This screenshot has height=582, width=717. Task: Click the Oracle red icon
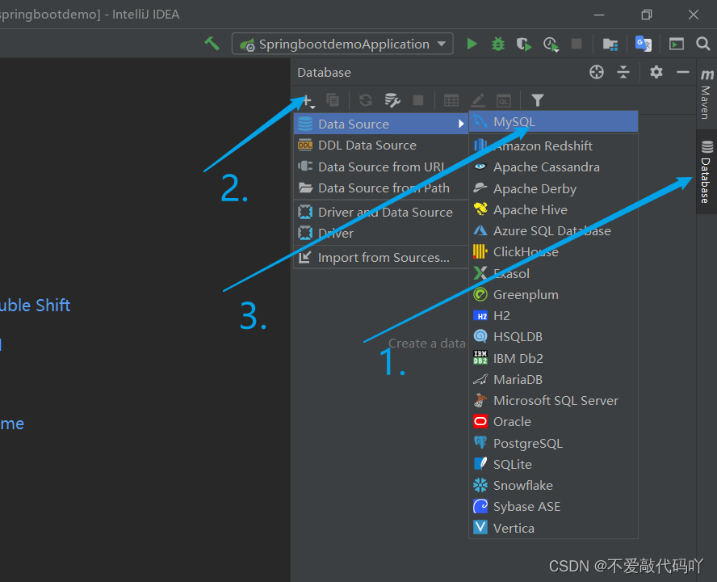point(480,421)
